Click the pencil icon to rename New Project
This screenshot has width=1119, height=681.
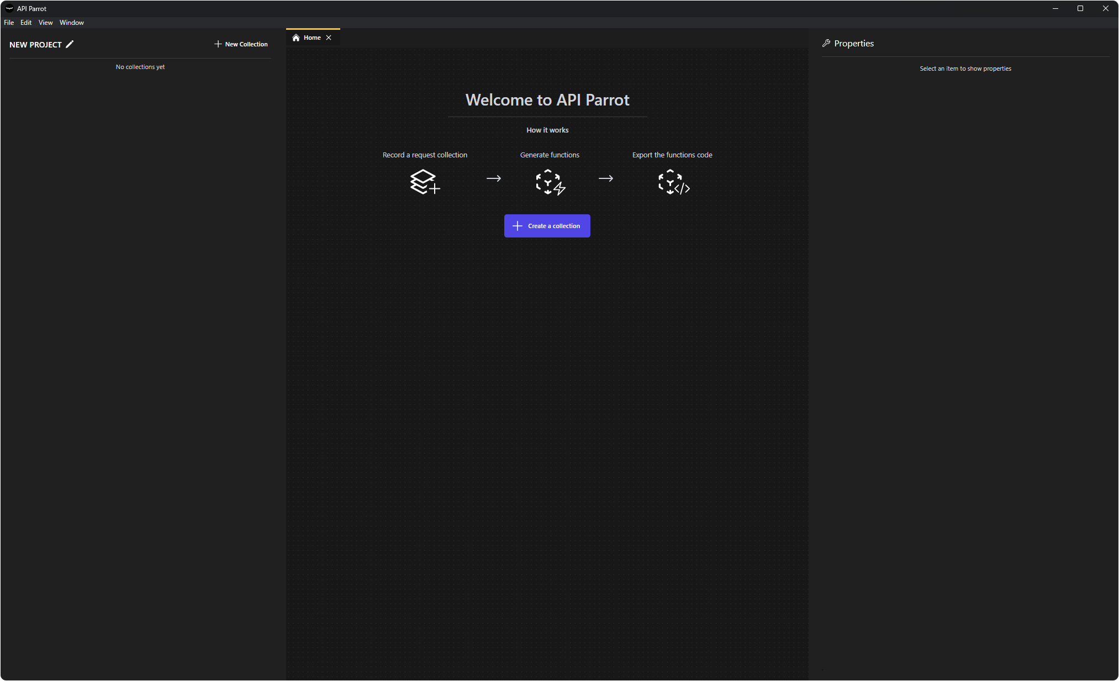point(70,44)
